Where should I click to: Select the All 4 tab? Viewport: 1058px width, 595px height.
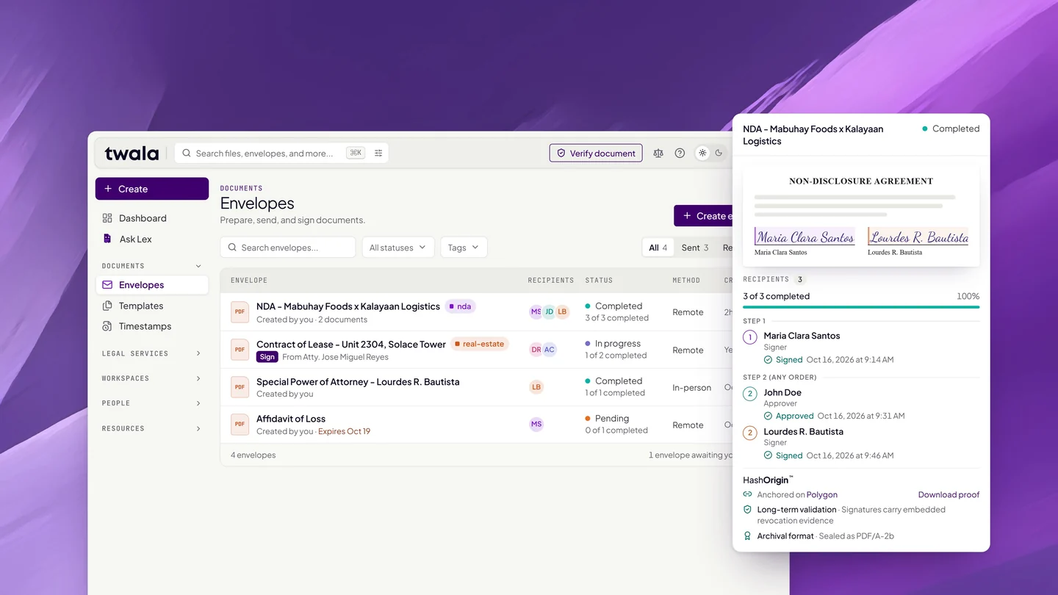click(658, 248)
